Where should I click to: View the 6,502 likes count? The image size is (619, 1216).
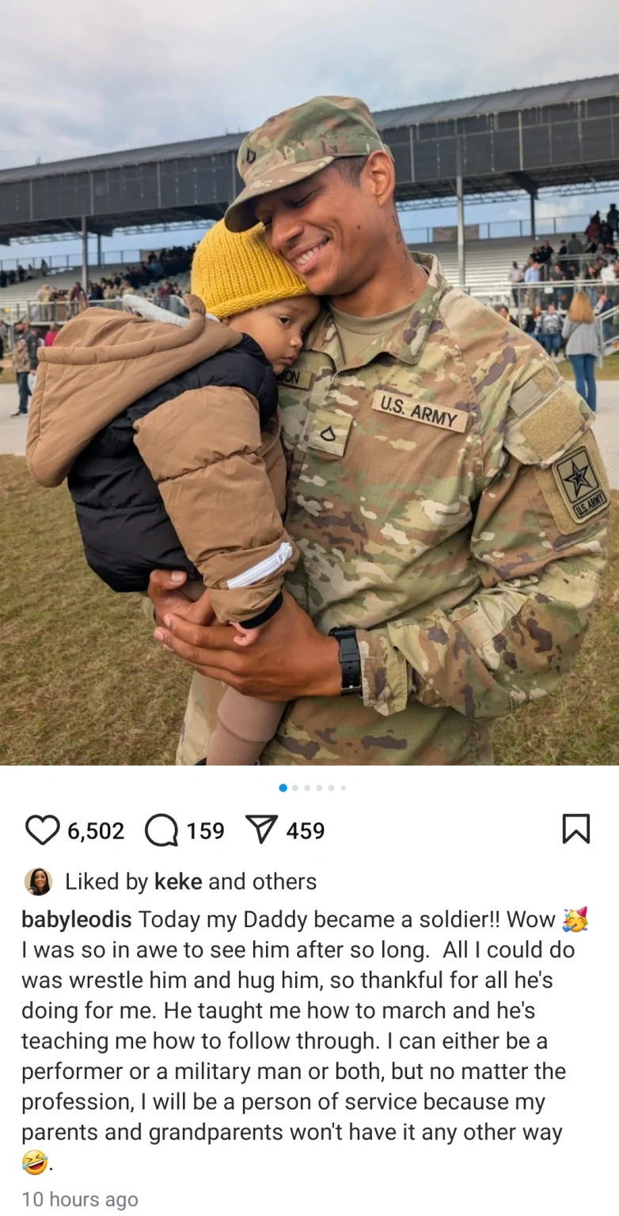[96, 830]
